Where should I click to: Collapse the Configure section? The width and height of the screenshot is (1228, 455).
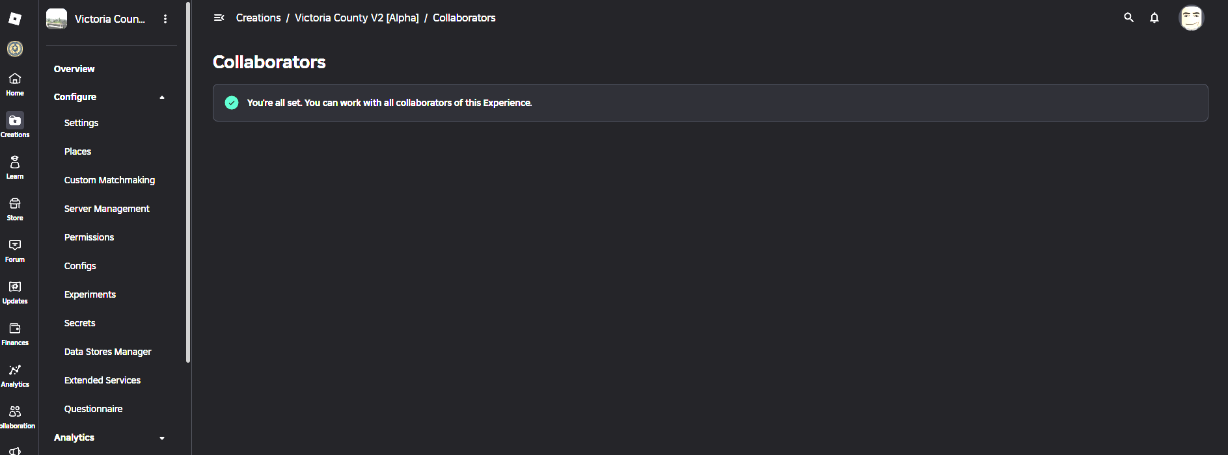point(162,97)
